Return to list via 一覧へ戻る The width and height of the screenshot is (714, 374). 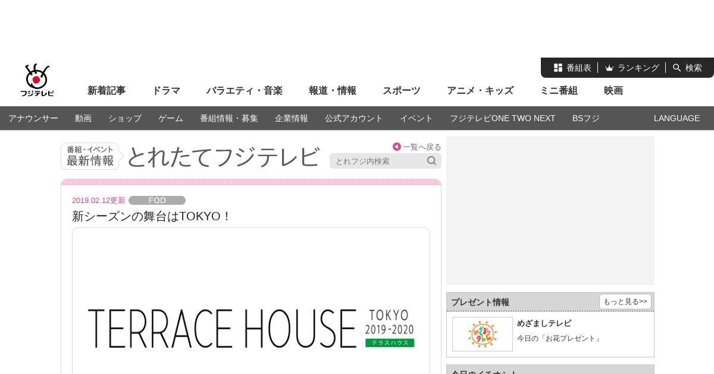click(x=422, y=147)
